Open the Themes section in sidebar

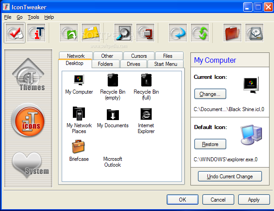pos(28,75)
